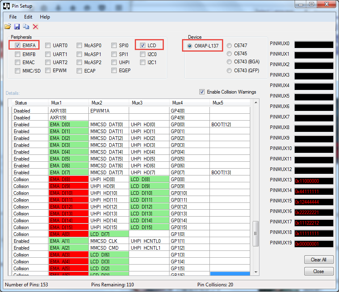Click the Close button
Screen dimensions: 339x292
click(319, 271)
